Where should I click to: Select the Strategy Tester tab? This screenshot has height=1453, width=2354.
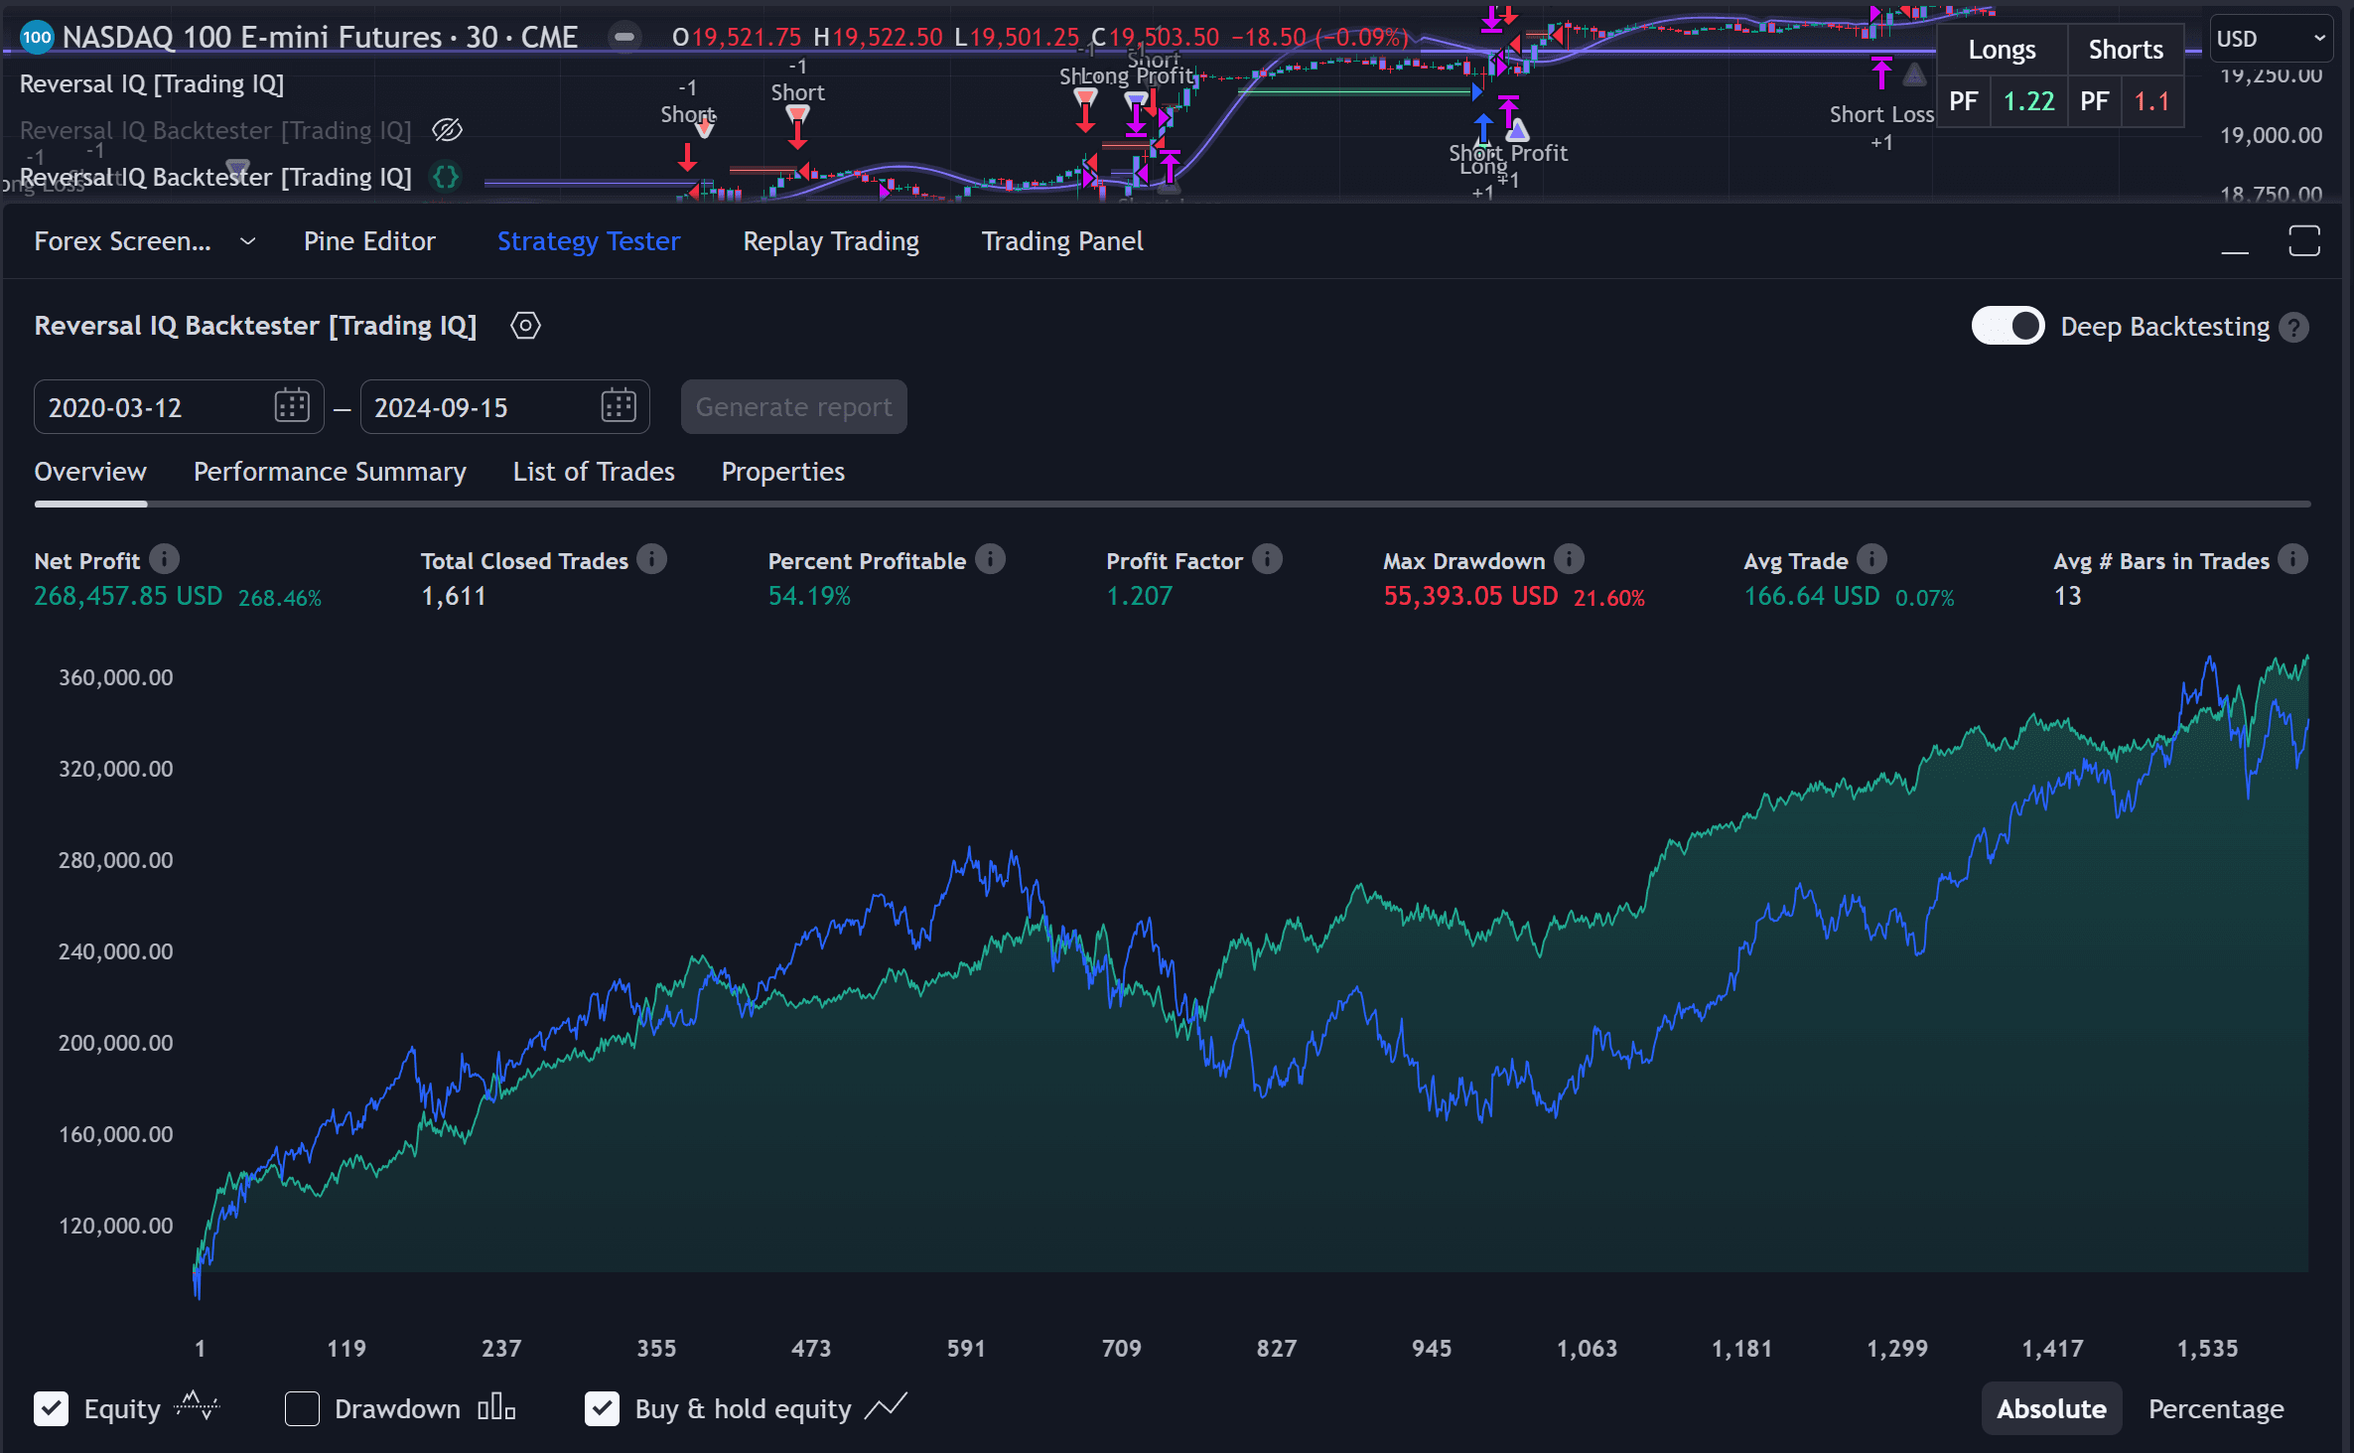(x=589, y=241)
